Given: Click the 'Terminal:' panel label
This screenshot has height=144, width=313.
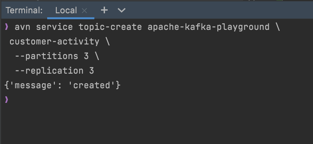Looking at the screenshot, I should (x=24, y=10).
